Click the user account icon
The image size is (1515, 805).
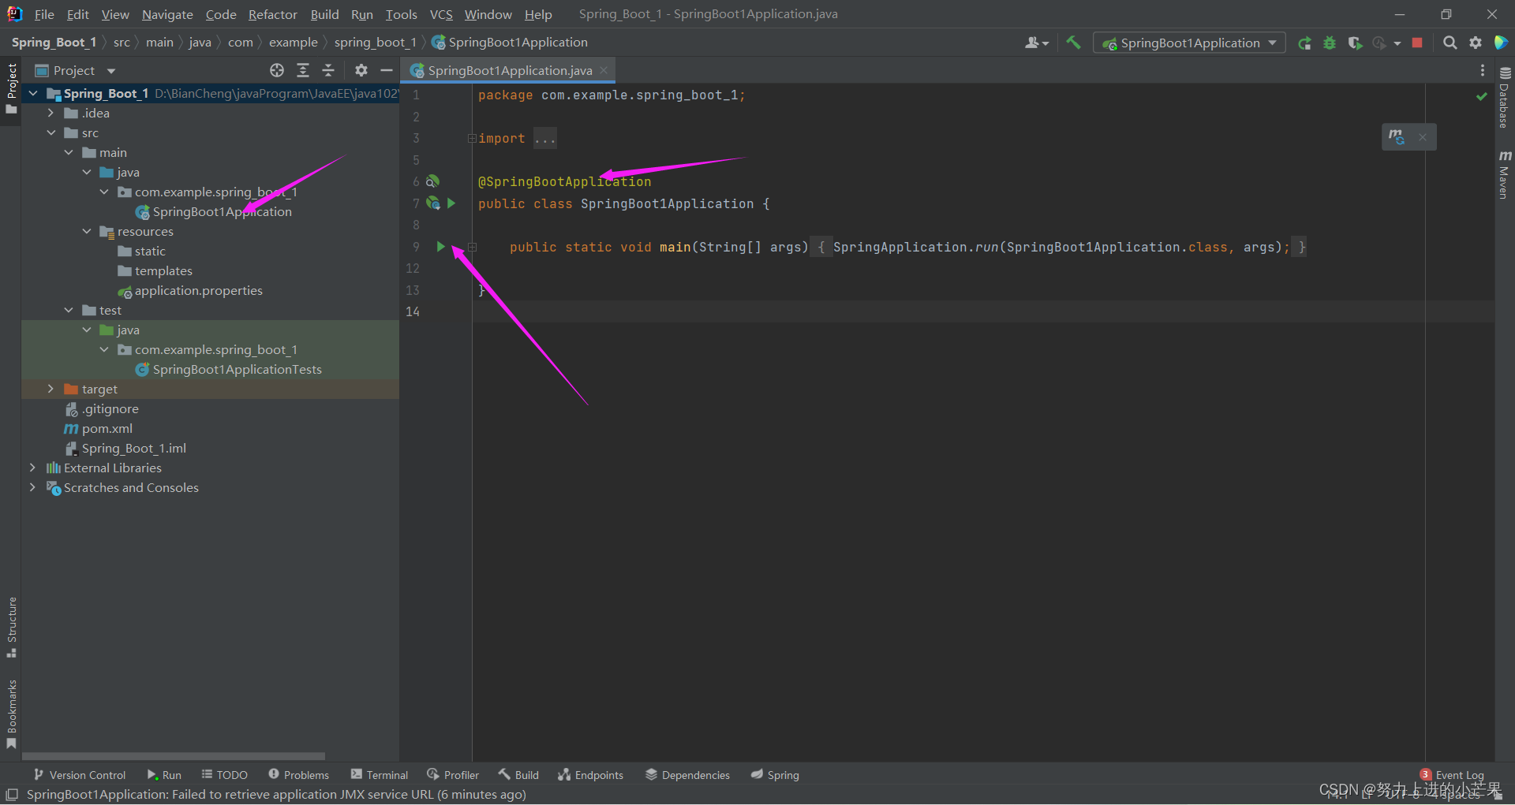(x=1036, y=43)
